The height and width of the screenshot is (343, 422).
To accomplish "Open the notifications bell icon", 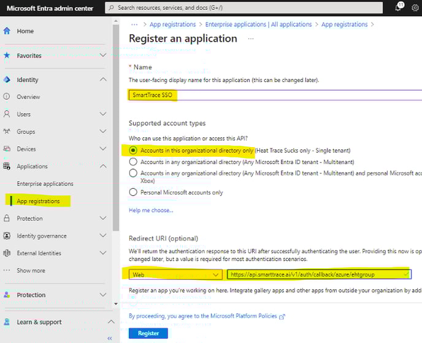I will (x=399, y=7).
